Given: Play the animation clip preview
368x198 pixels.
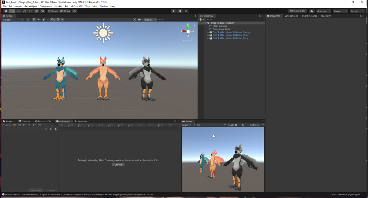Looking at the screenshot, I should [x=29, y=125].
